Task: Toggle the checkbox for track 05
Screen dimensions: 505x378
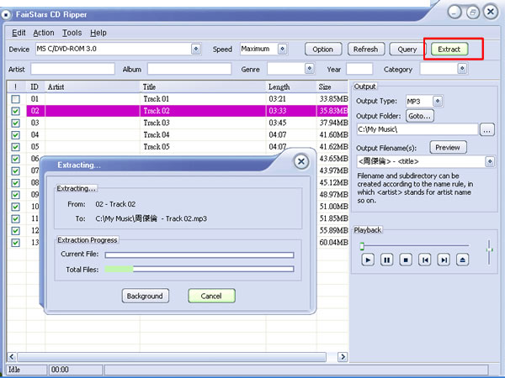Action: click(x=15, y=147)
